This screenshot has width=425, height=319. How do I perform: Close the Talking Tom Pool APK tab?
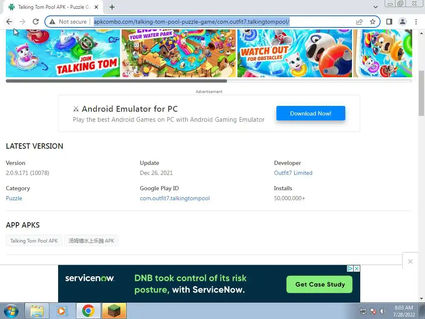pos(96,7)
